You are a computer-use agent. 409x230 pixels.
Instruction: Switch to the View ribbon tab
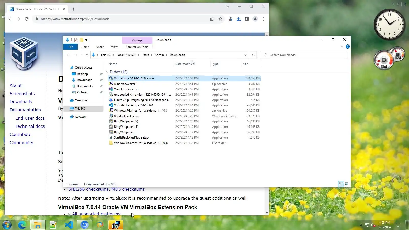[x=114, y=47]
